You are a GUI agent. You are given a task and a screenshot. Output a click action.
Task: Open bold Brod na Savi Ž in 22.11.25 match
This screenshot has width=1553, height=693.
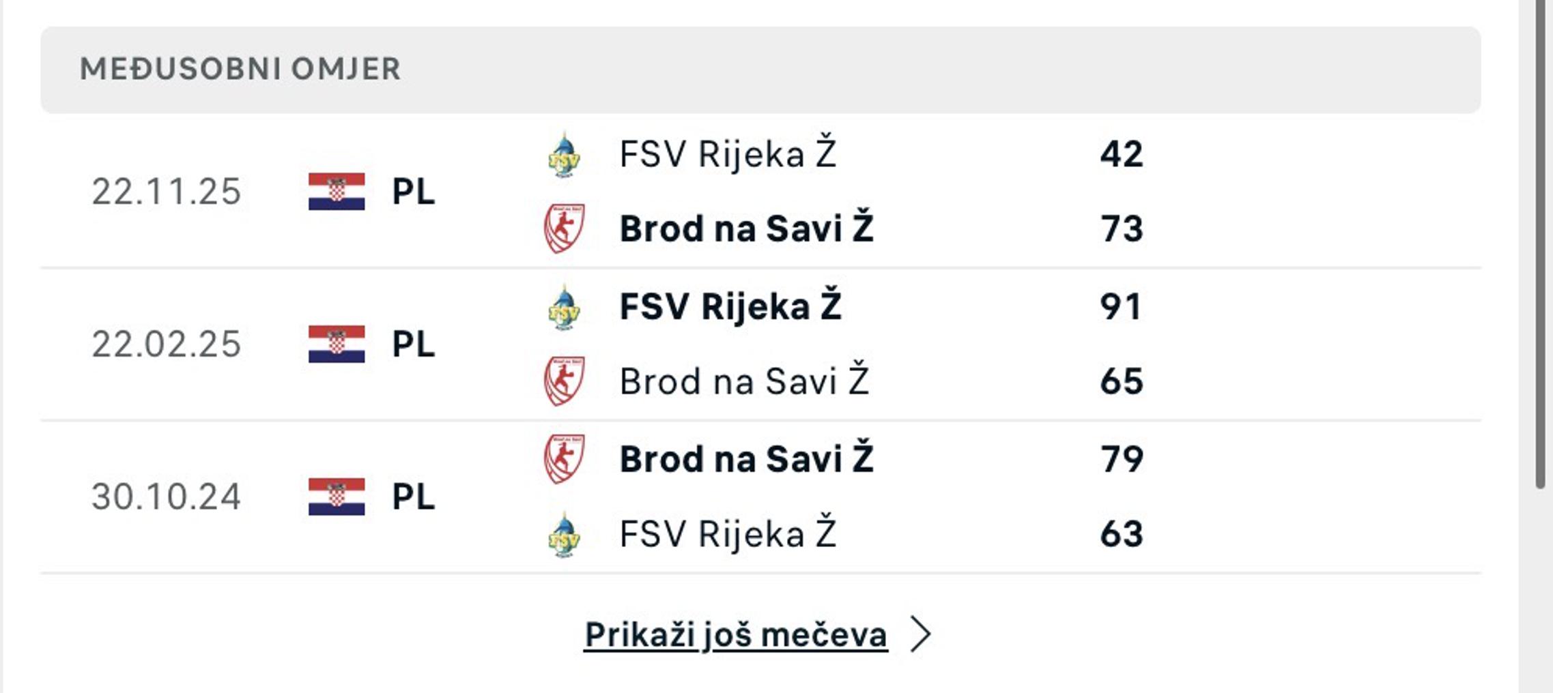[x=746, y=228]
